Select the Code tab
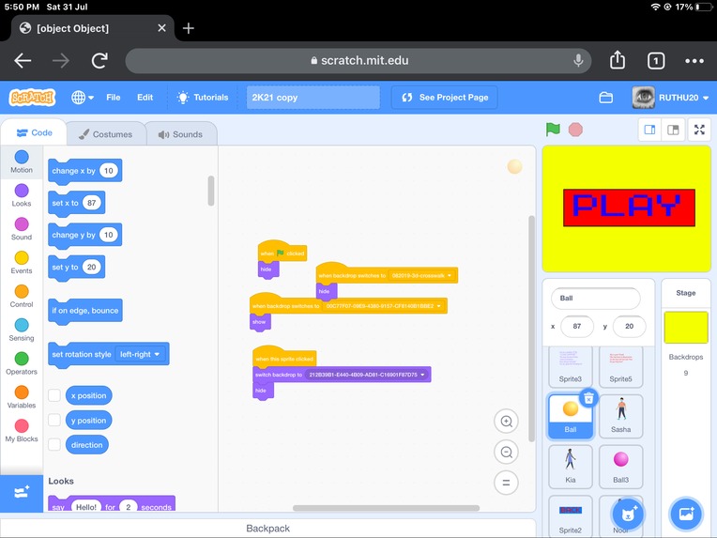The image size is (717, 538). coord(35,132)
